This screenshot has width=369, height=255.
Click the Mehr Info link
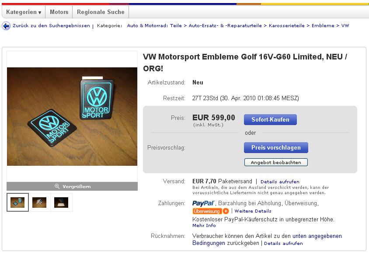coord(204,226)
